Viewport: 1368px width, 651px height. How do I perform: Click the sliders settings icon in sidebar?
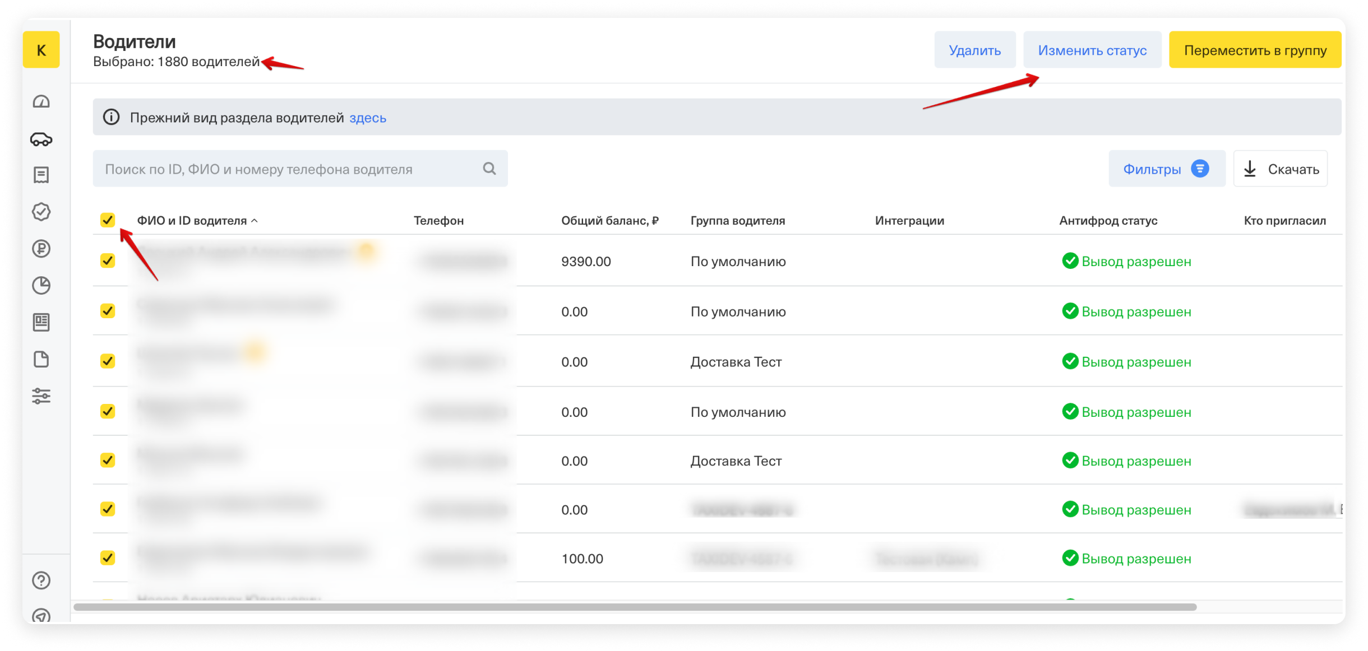(41, 396)
